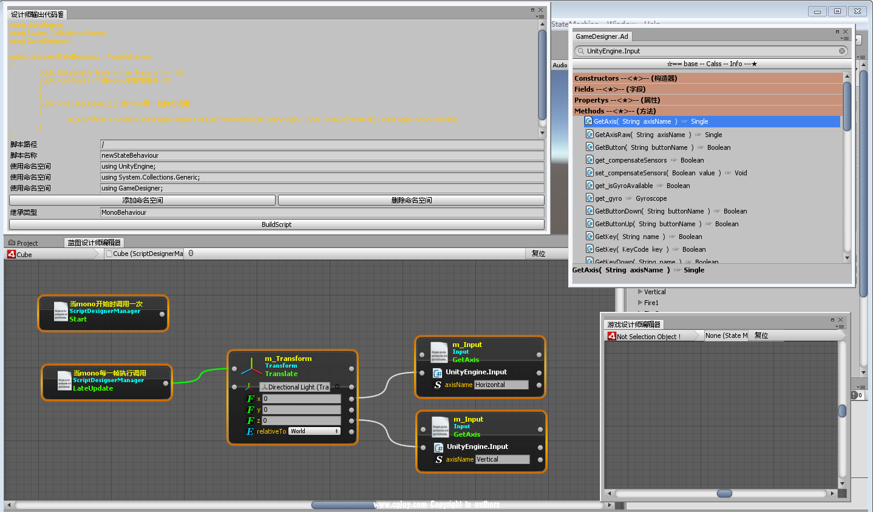Select the 游戏设计师编辑器 tab

pos(634,325)
